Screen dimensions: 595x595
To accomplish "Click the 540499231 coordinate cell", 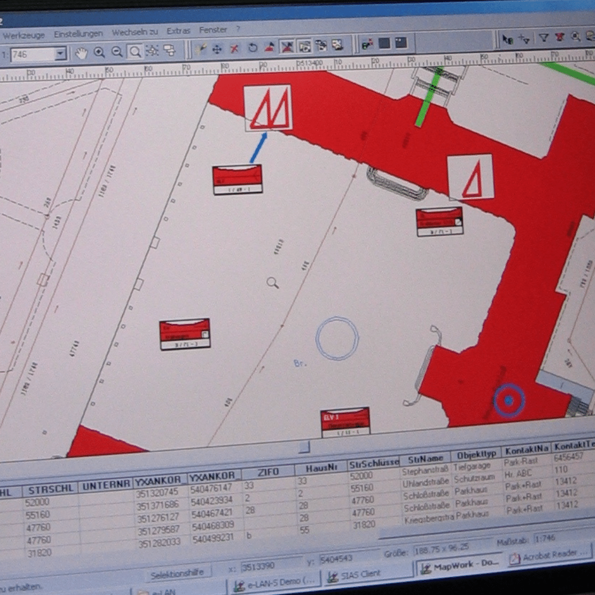I will click(x=212, y=539).
